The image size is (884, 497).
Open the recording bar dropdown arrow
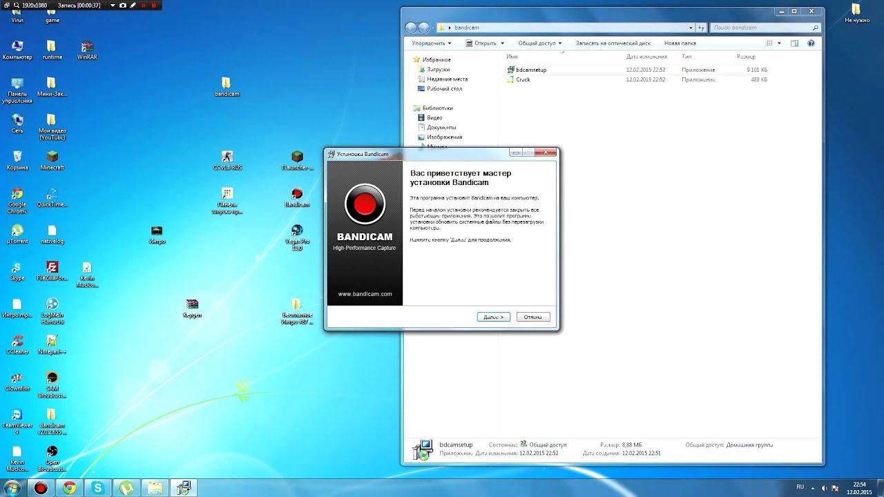[113, 6]
